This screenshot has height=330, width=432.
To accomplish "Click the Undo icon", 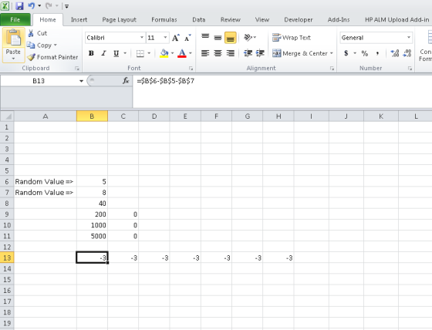I will [x=31, y=5].
